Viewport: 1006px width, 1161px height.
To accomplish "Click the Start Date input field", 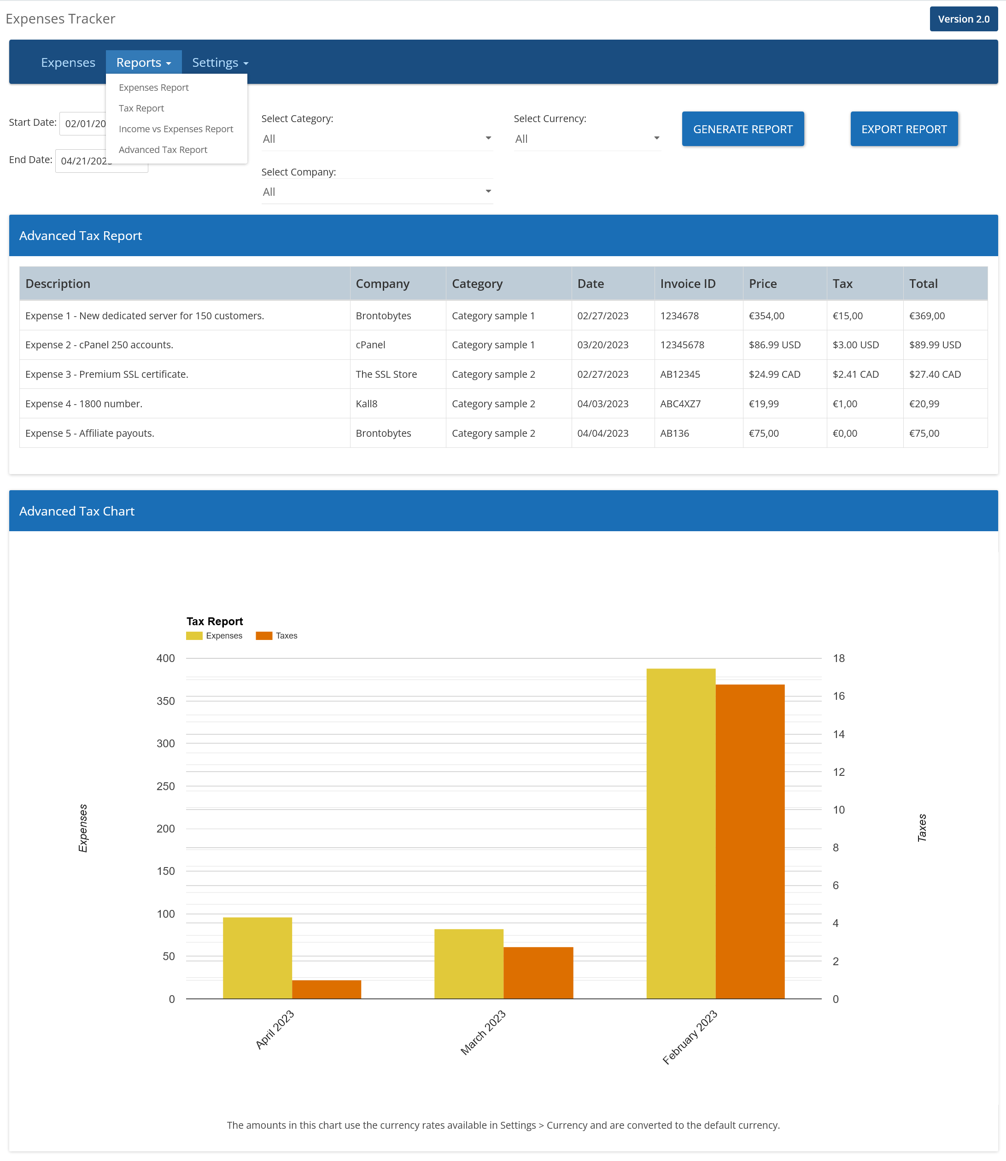I will pos(83,123).
